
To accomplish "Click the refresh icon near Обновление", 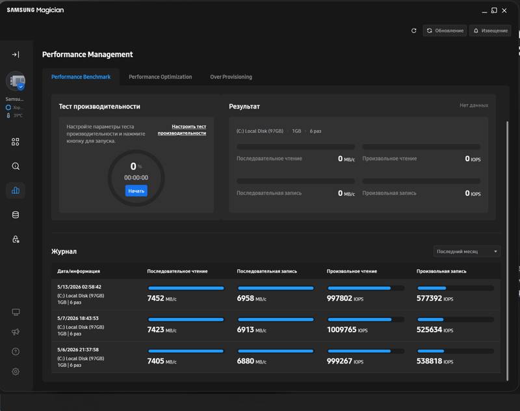I will [413, 31].
